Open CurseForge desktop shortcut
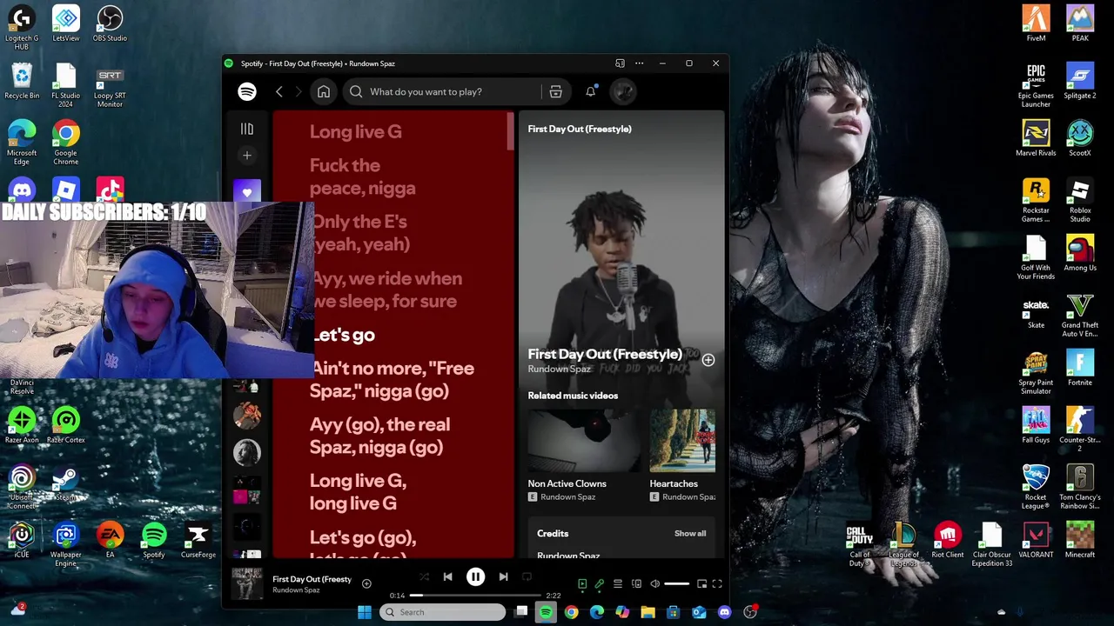The height and width of the screenshot is (626, 1114). [198, 541]
